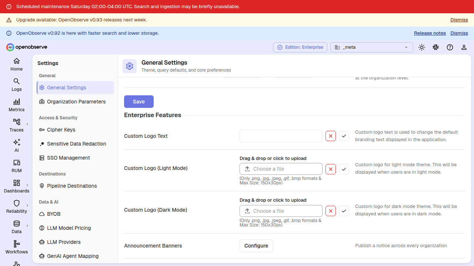Open BYOB settings

point(76,214)
